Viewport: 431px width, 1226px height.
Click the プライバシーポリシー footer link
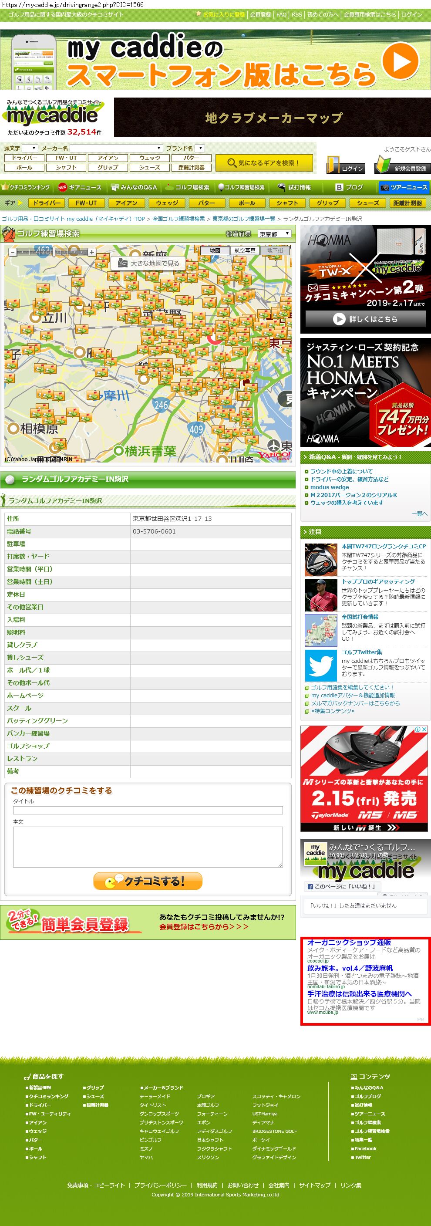click(160, 1185)
